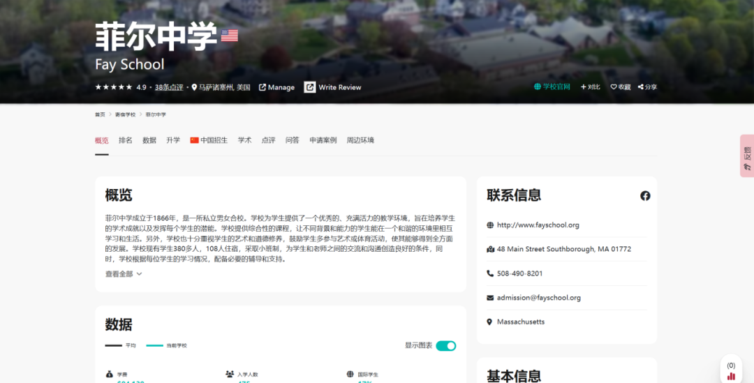The height and width of the screenshot is (383, 754).
Task: Select the 申请案例 tab
Action: pos(323,140)
